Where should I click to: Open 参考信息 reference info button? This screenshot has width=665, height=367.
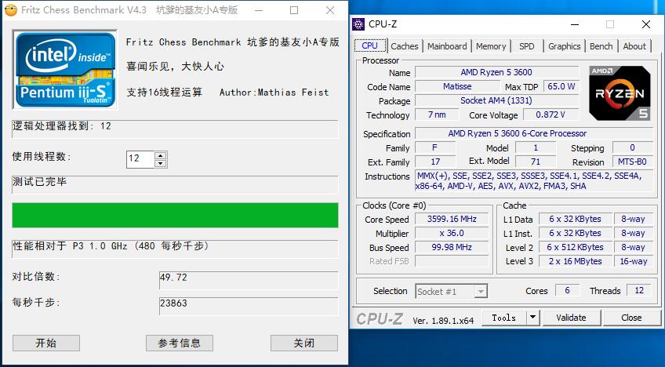(180, 343)
